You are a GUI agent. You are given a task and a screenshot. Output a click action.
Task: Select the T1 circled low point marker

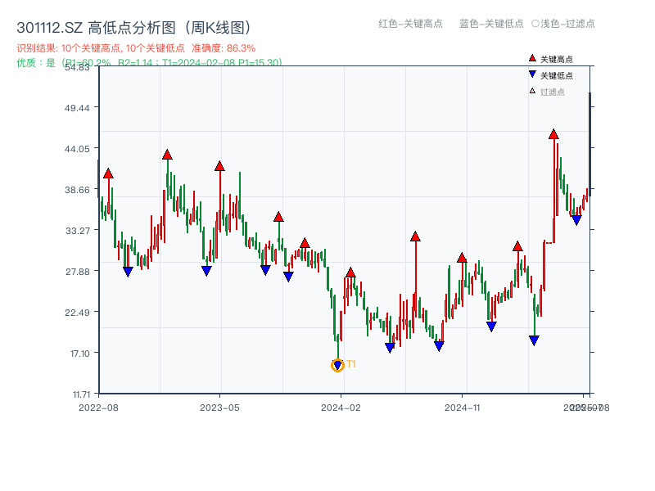[x=337, y=365]
